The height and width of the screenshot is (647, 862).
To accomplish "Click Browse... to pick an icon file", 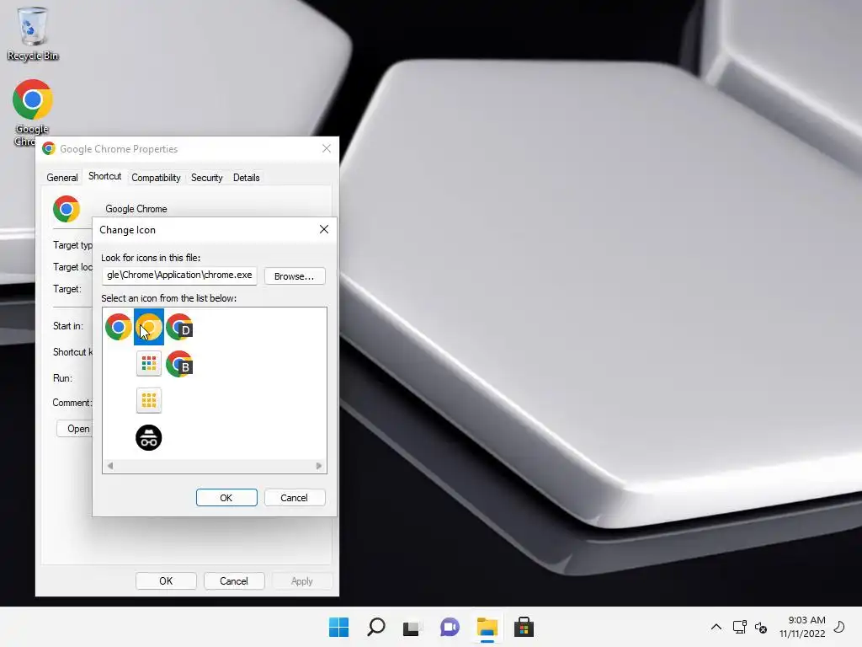I will point(295,276).
